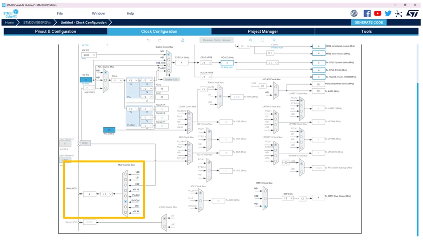Open the Help menu
This screenshot has height=242, width=423.
click(130, 13)
